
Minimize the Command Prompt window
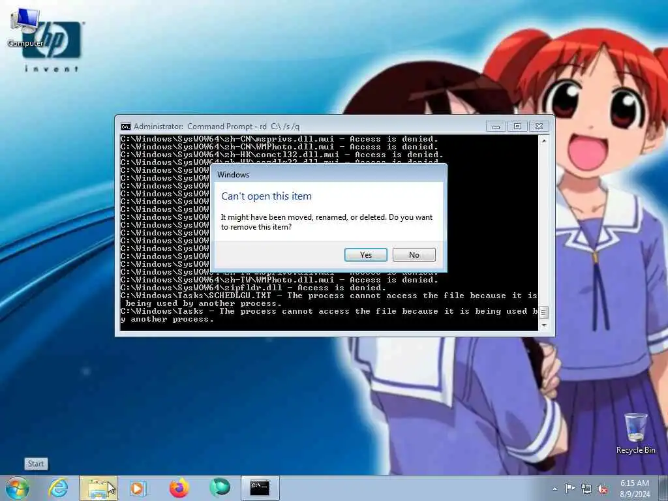496,126
